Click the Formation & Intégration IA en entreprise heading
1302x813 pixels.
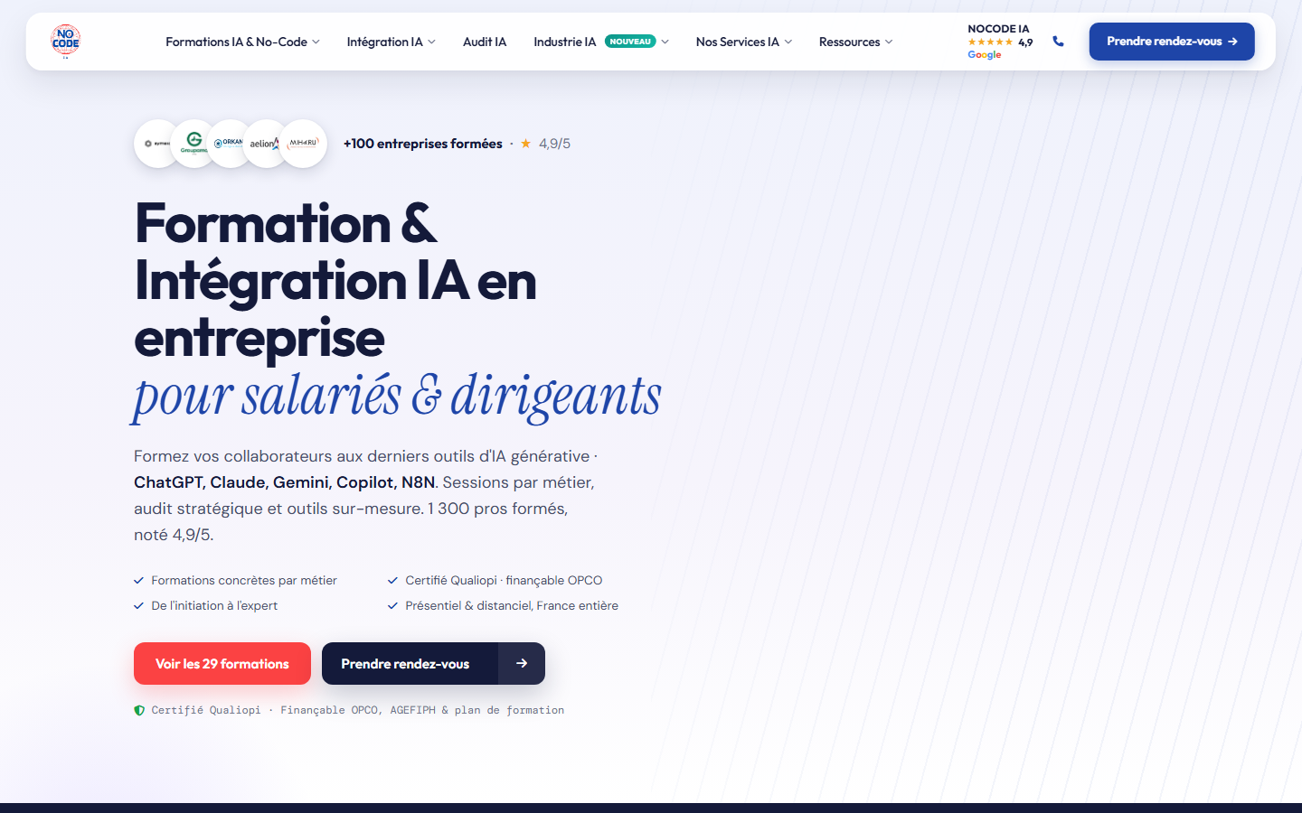(x=335, y=280)
